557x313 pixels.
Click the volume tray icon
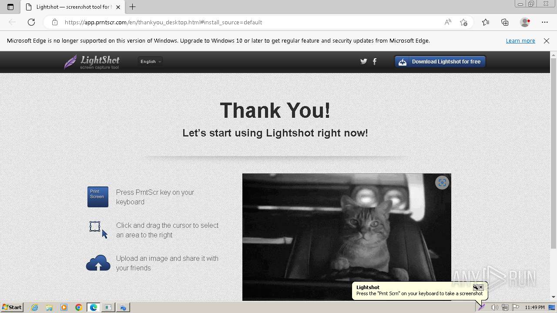[x=494, y=307]
